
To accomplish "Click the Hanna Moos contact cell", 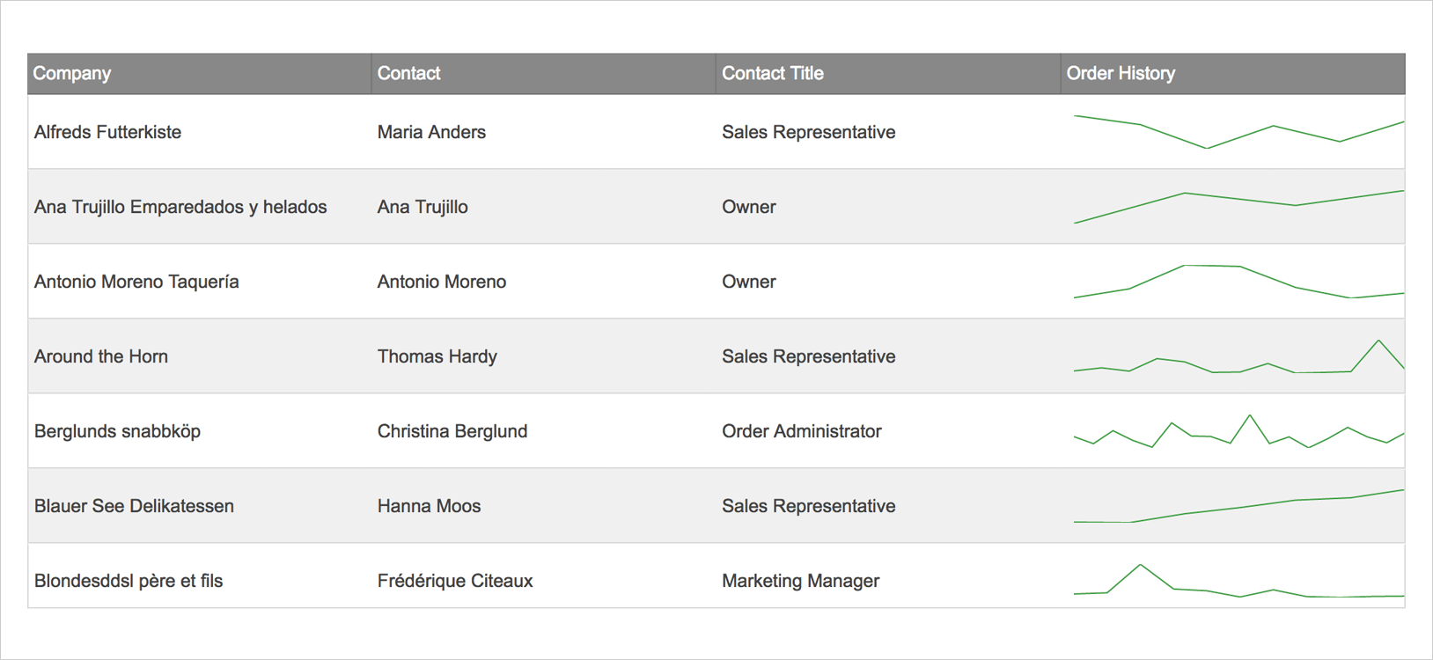I will pos(544,506).
